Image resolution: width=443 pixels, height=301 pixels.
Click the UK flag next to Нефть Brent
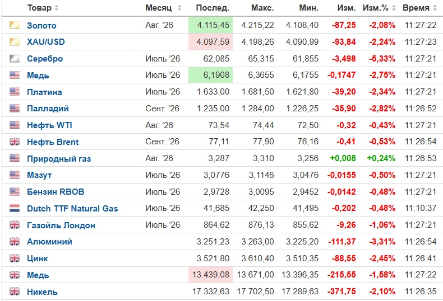15,142
